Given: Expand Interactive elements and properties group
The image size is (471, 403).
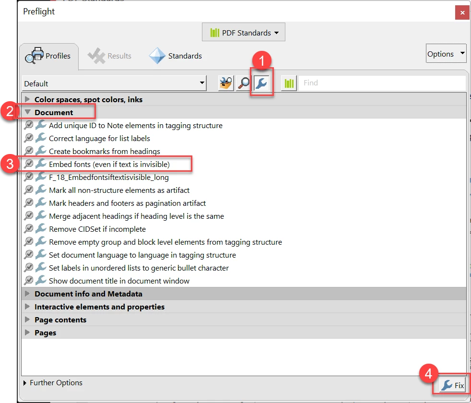Looking at the screenshot, I should point(28,307).
